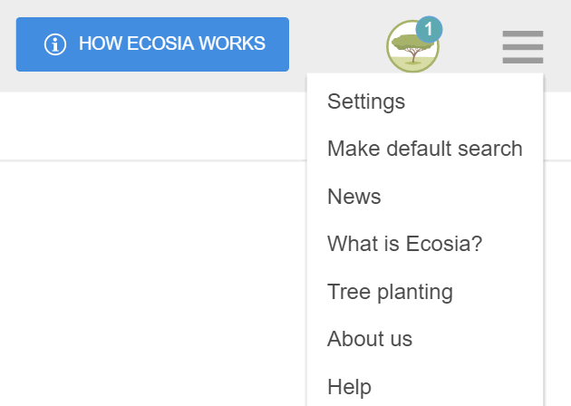The image size is (571, 406).
Task: Open the HOW ECOSIA WORKS button
Action: 152,44
